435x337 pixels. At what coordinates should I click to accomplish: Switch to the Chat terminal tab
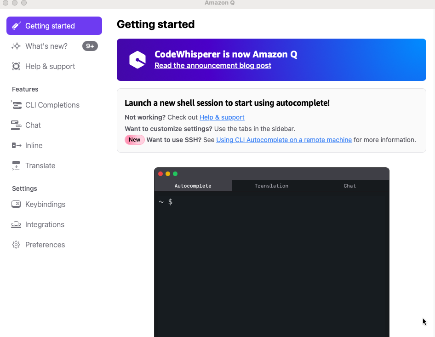coord(349,186)
